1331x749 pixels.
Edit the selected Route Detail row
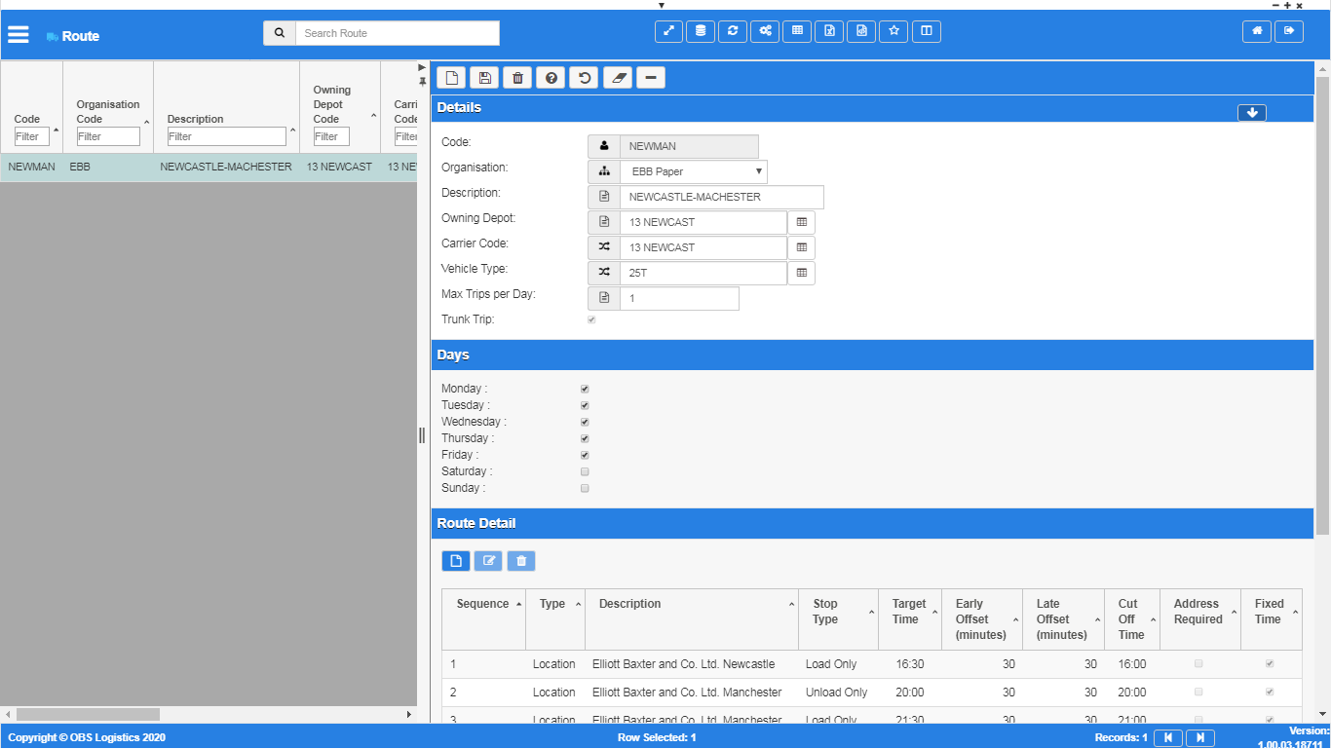489,561
